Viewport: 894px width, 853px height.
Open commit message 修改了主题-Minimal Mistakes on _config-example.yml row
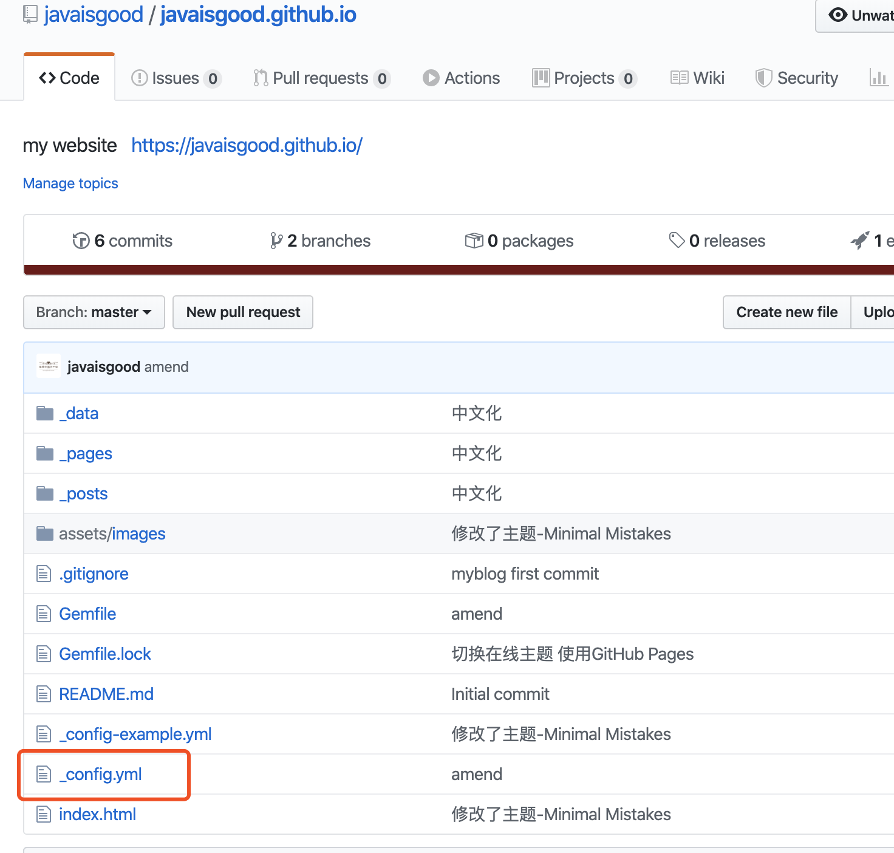(561, 735)
